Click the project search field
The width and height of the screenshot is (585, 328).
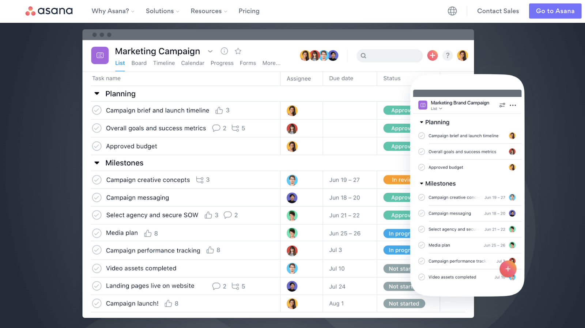coord(389,55)
